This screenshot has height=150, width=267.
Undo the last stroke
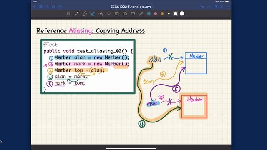202,7
